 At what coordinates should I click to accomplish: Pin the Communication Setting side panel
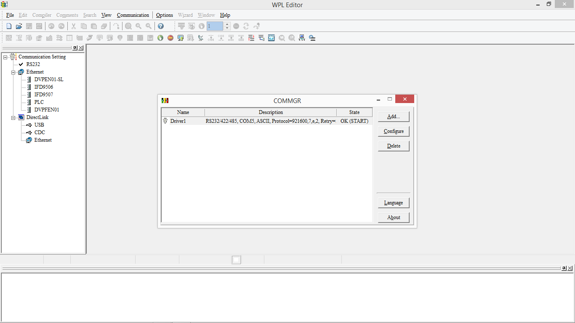[75, 48]
